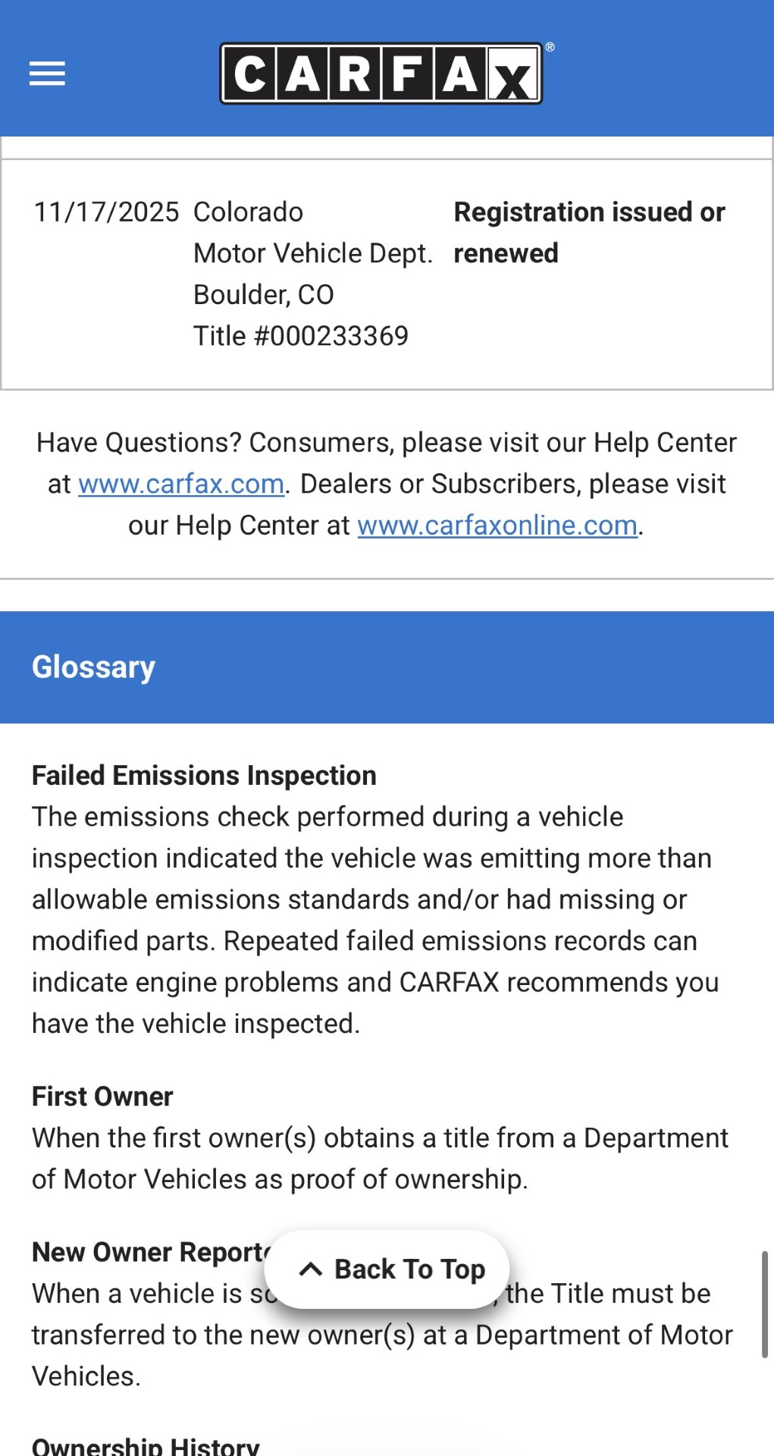Open the www.carfaxonline.com dealer link
This screenshot has width=774, height=1456.
(x=497, y=526)
